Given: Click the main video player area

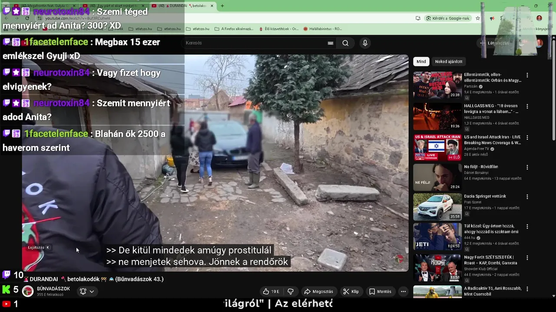Looking at the screenshot, I should [215, 163].
